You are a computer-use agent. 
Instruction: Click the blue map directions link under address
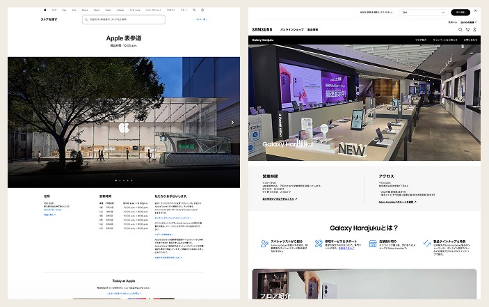coord(49,214)
